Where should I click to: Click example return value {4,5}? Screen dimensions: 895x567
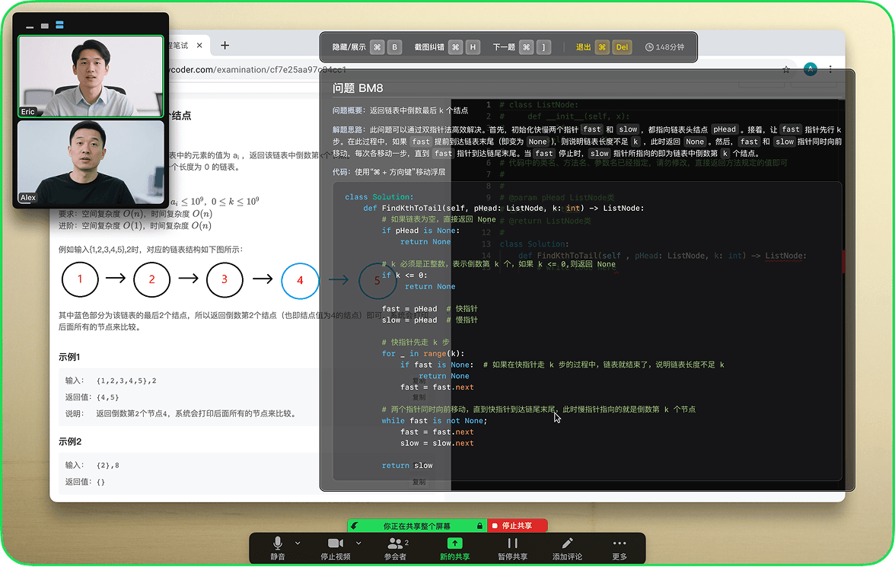point(108,397)
